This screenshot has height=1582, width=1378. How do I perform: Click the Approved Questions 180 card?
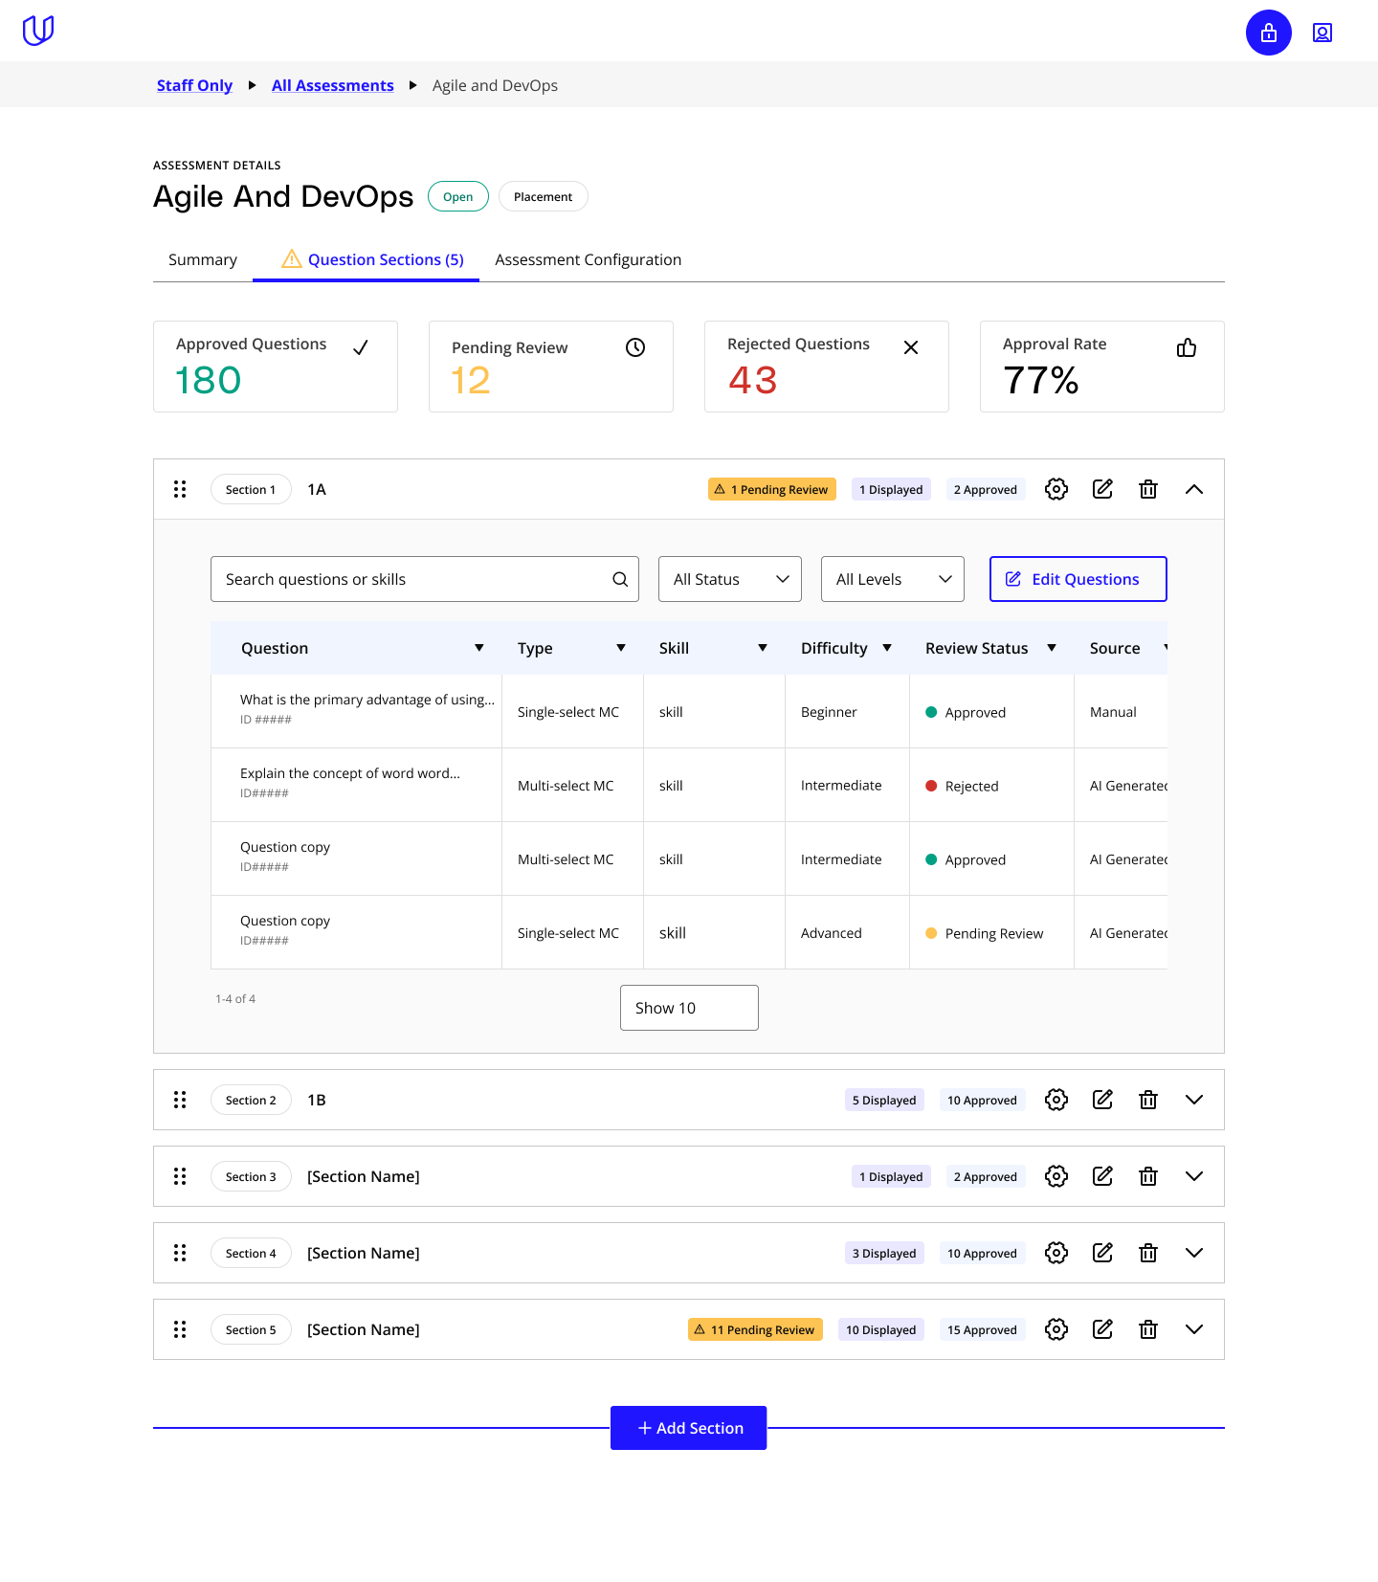pyautogui.click(x=276, y=367)
